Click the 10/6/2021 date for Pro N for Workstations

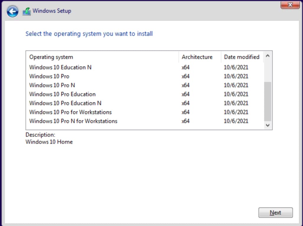[236, 121]
